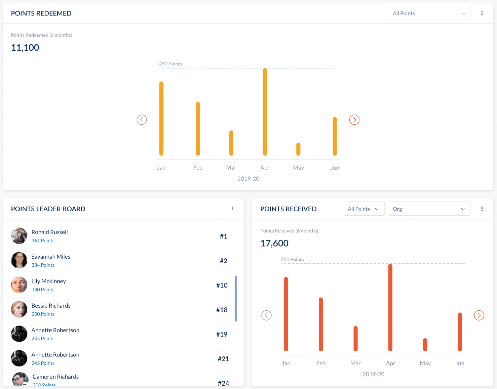Screen dimensions: 497x389
Task: Select the Feb bar in Points Received chart
Action: (x=321, y=325)
